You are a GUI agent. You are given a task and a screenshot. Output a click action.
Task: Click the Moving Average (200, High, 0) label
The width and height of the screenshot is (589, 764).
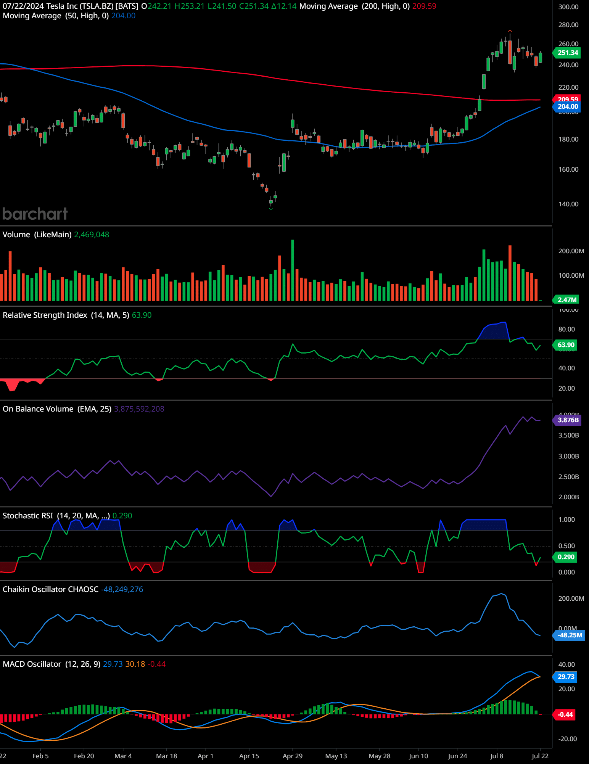pyautogui.click(x=354, y=6)
